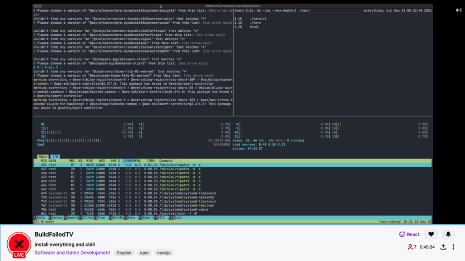
Task: Switch to the htop I/O tab
Action: coord(54,156)
